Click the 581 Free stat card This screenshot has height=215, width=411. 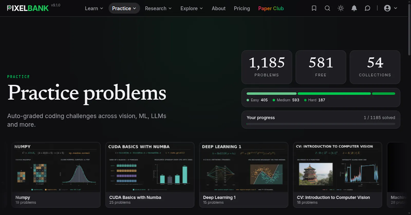(321, 67)
